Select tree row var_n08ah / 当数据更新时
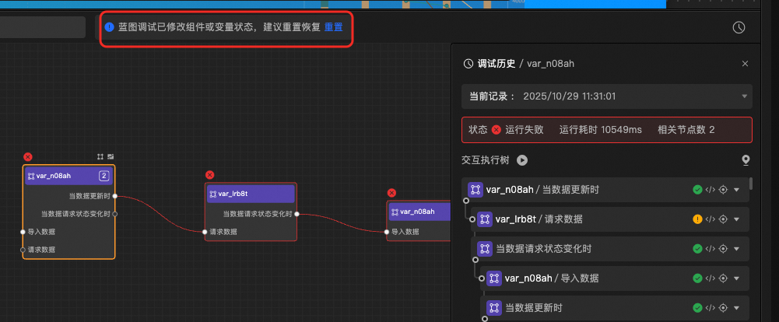 [x=605, y=190]
